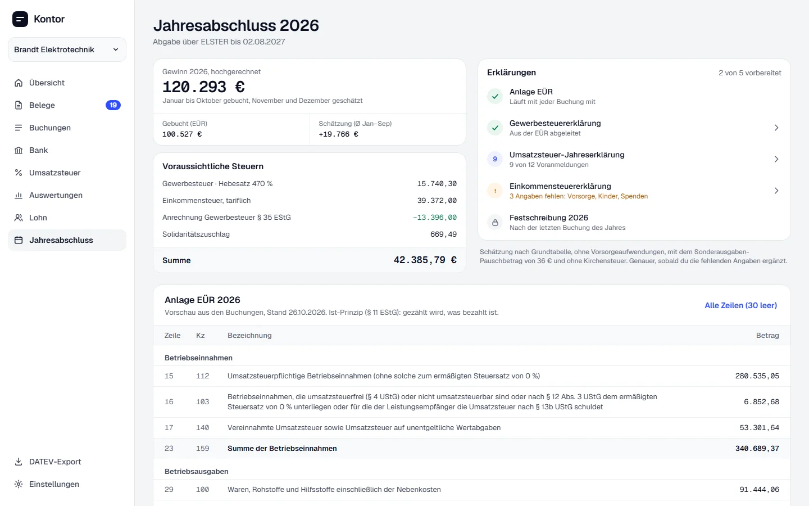Screen dimensions: 809x506
Task: Open Belege in the sidebar
Action: coord(67,105)
